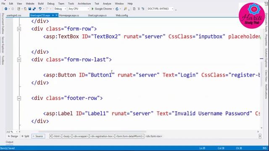Close the UserLoginCSS.aspx tab
269x151 pixels.
56,16
